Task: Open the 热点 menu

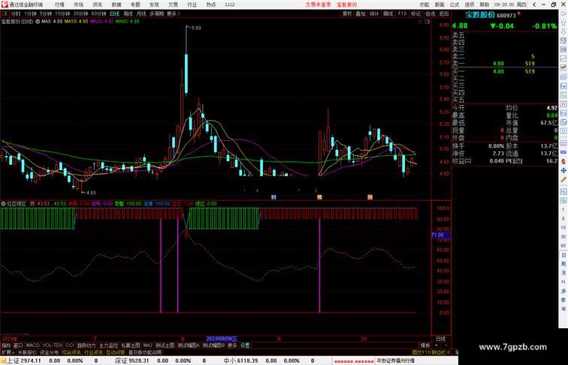Action: pos(211,4)
